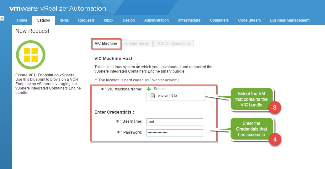
Task: Switch to the vCenter Server form tab
Action: [x=136, y=44]
